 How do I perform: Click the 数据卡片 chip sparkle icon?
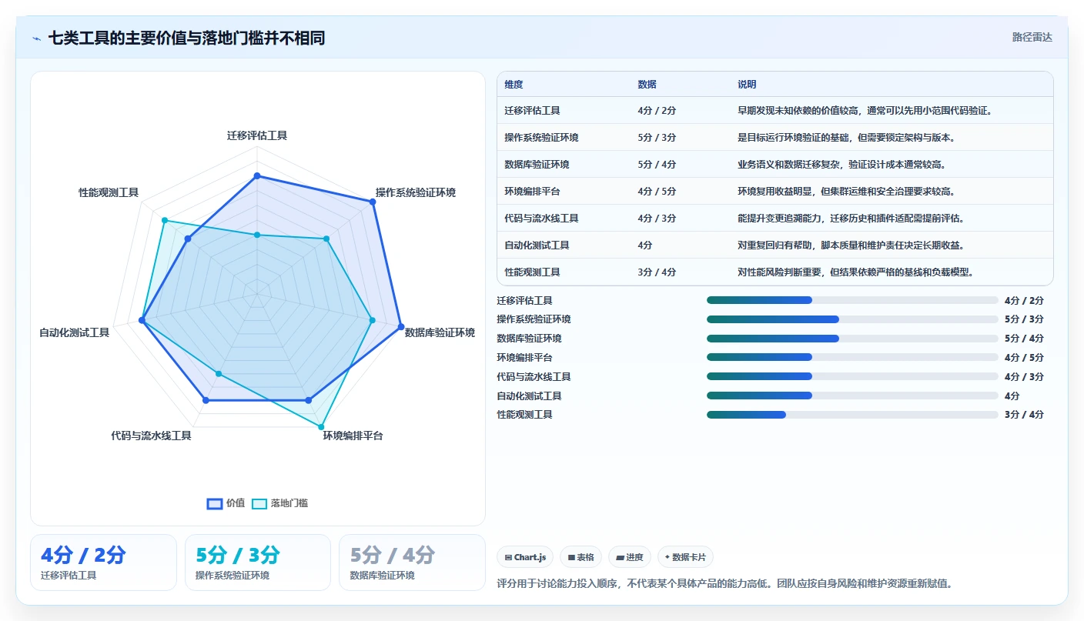point(667,557)
